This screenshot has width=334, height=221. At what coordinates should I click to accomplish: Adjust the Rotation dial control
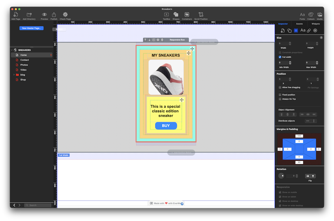(282, 176)
